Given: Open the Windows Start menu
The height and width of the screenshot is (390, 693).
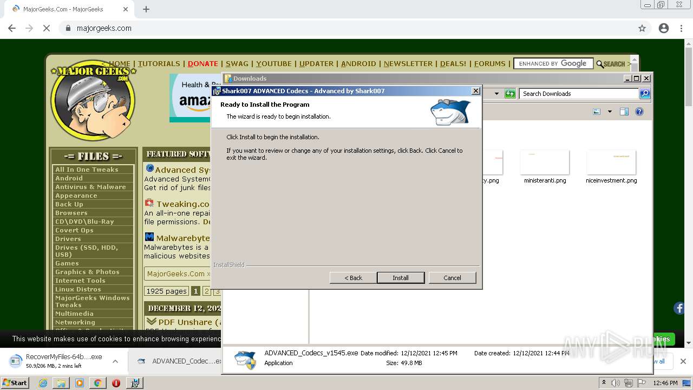Looking at the screenshot, I should coord(15,383).
